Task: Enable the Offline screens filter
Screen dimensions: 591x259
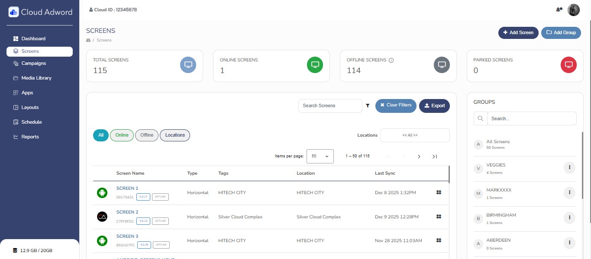Action: [147, 135]
